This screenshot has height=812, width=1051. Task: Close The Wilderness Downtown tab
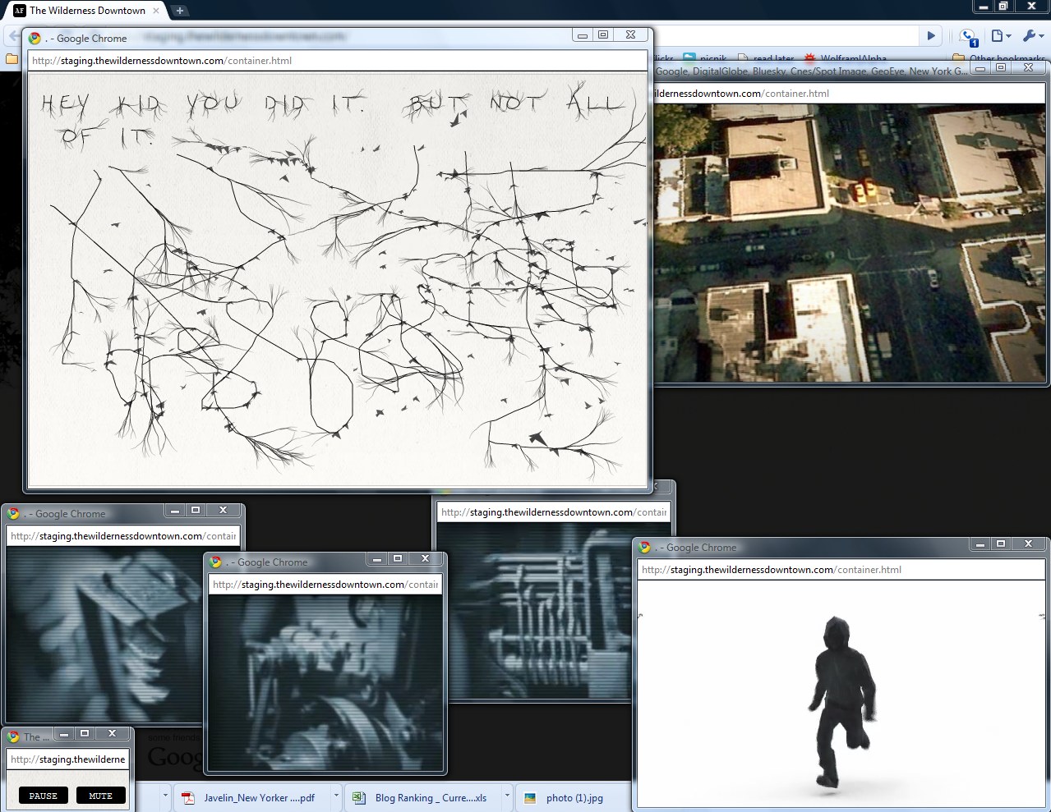coord(156,11)
